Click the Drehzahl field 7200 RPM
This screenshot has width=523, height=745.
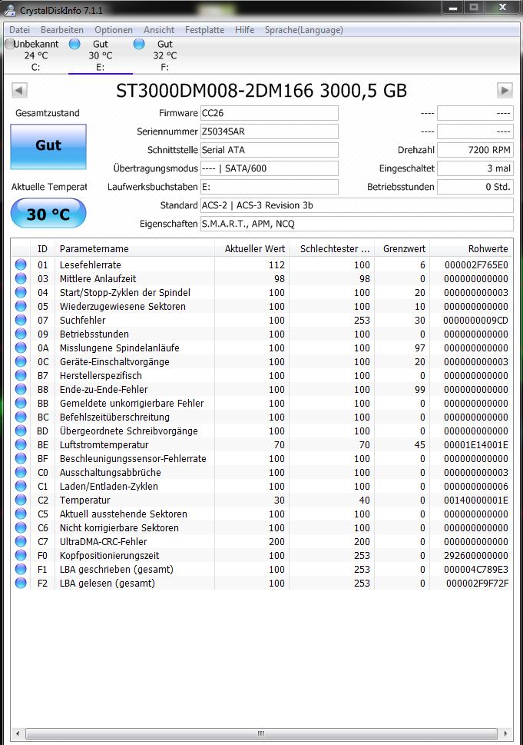click(x=475, y=150)
